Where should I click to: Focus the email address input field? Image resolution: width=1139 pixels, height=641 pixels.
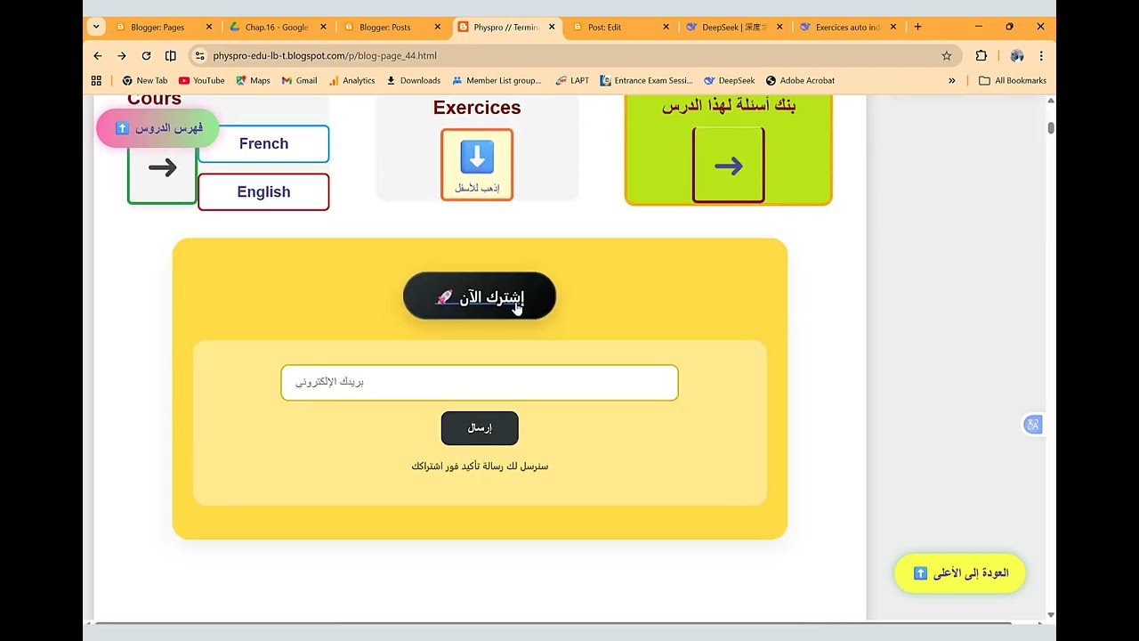pos(480,382)
